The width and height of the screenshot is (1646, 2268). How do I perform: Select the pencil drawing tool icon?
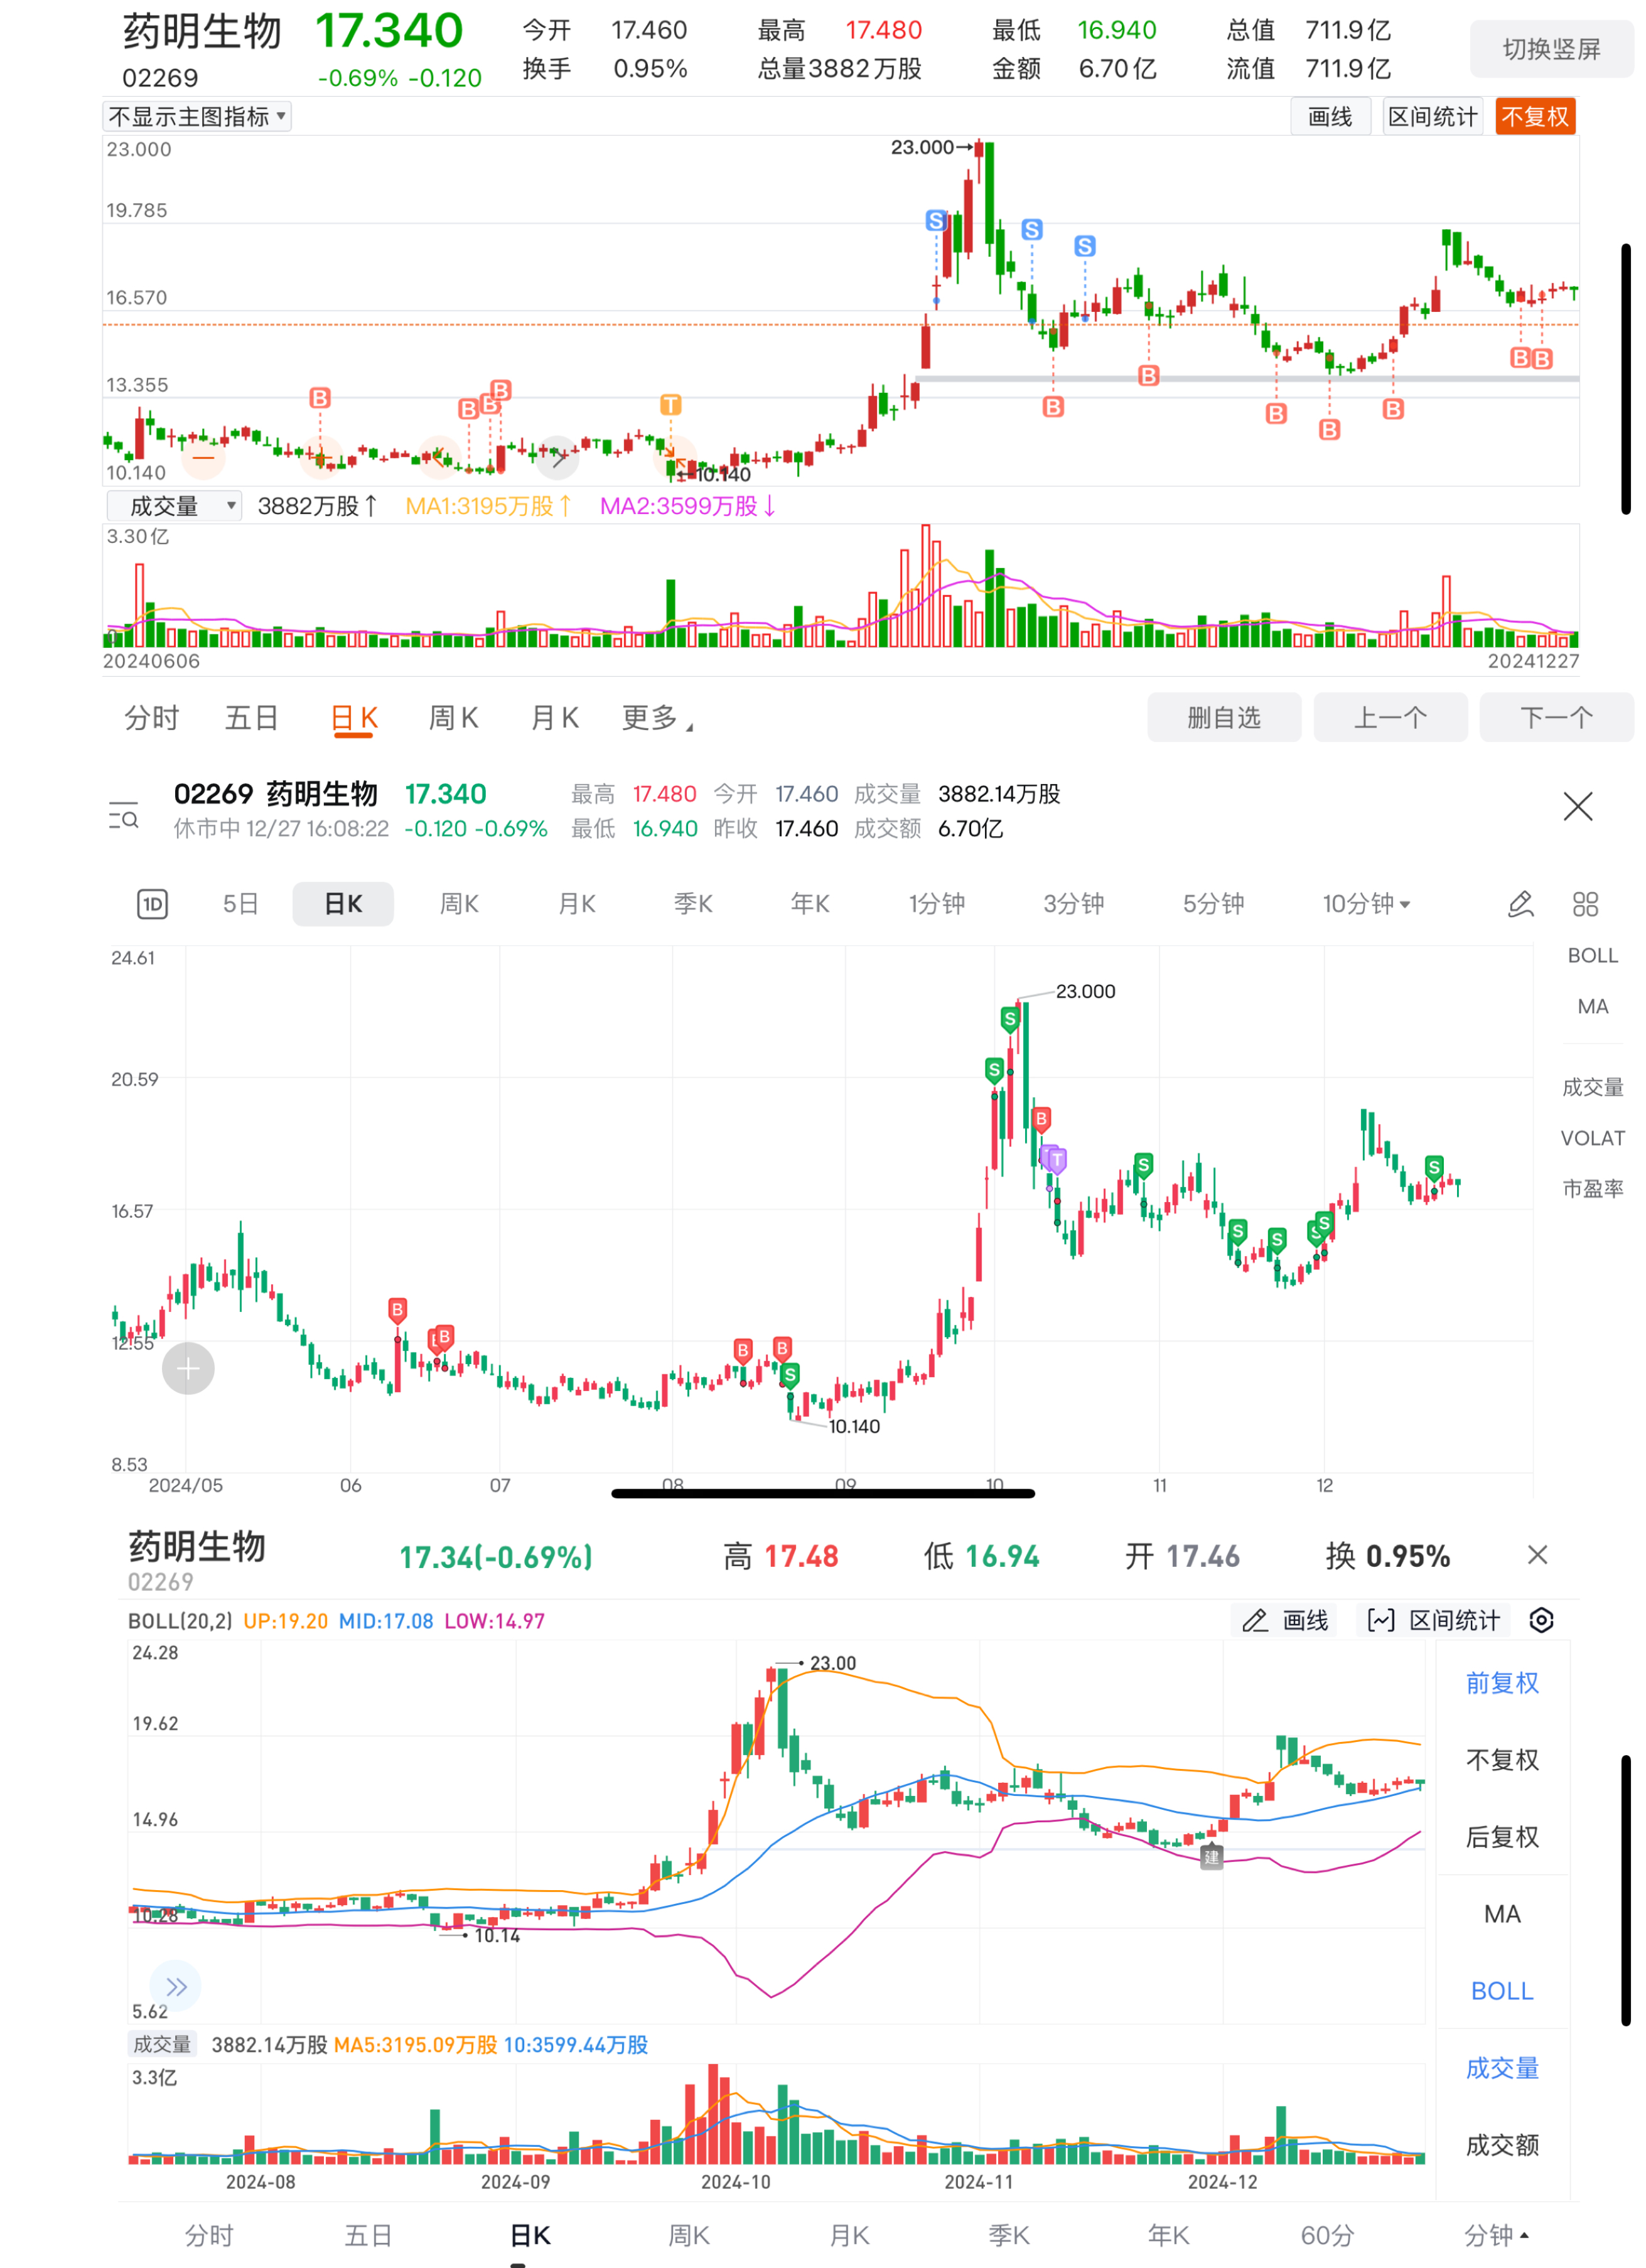[x=1520, y=904]
